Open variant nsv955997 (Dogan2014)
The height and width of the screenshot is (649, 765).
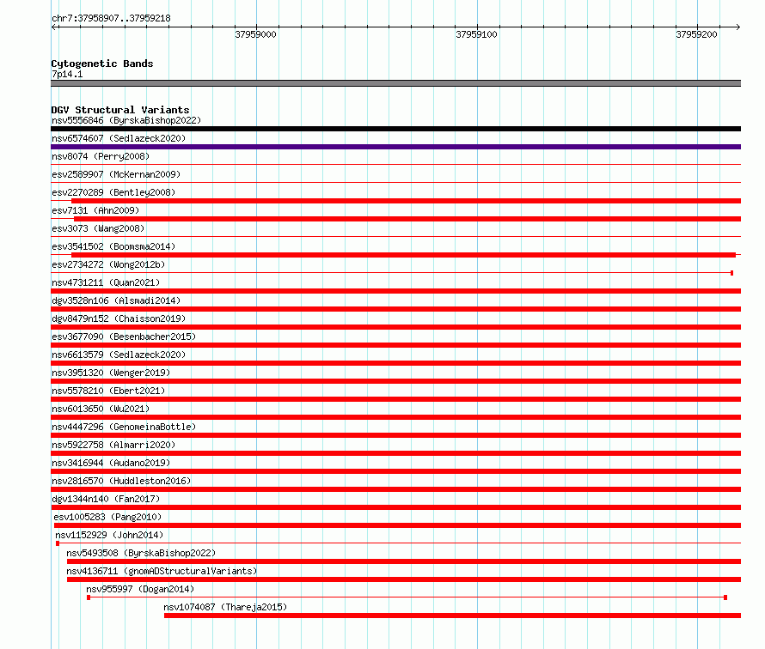pos(140,589)
